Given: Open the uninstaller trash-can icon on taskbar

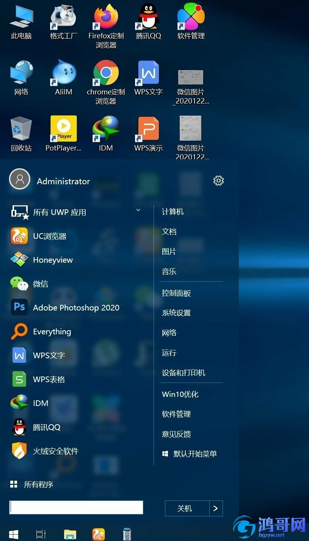Looking at the screenshot, I should click(127, 534).
